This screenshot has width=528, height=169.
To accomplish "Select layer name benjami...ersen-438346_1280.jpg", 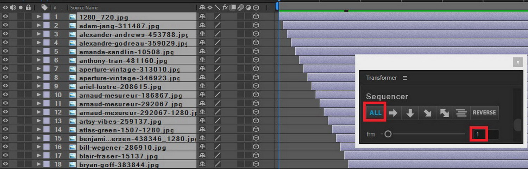I will 138,139.
